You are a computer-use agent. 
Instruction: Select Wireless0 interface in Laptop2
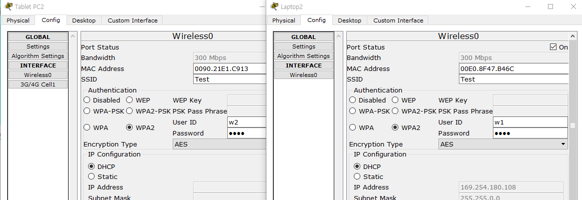click(304, 75)
